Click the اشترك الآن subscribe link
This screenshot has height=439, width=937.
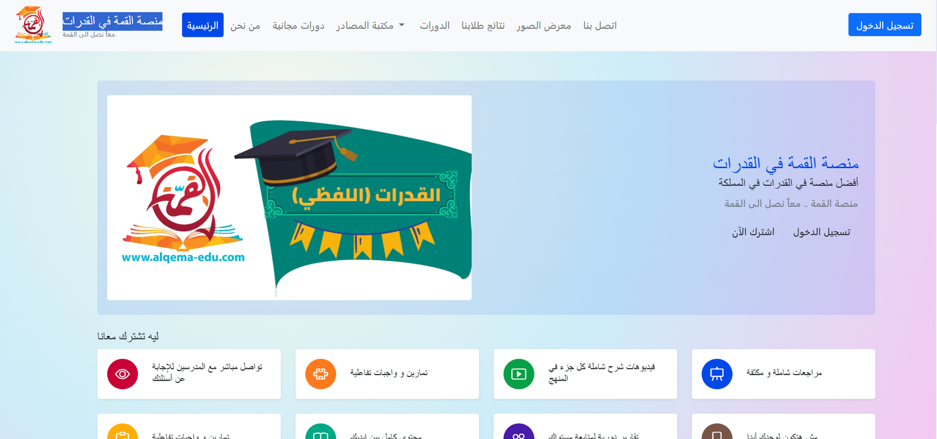(x=753, y=232)
